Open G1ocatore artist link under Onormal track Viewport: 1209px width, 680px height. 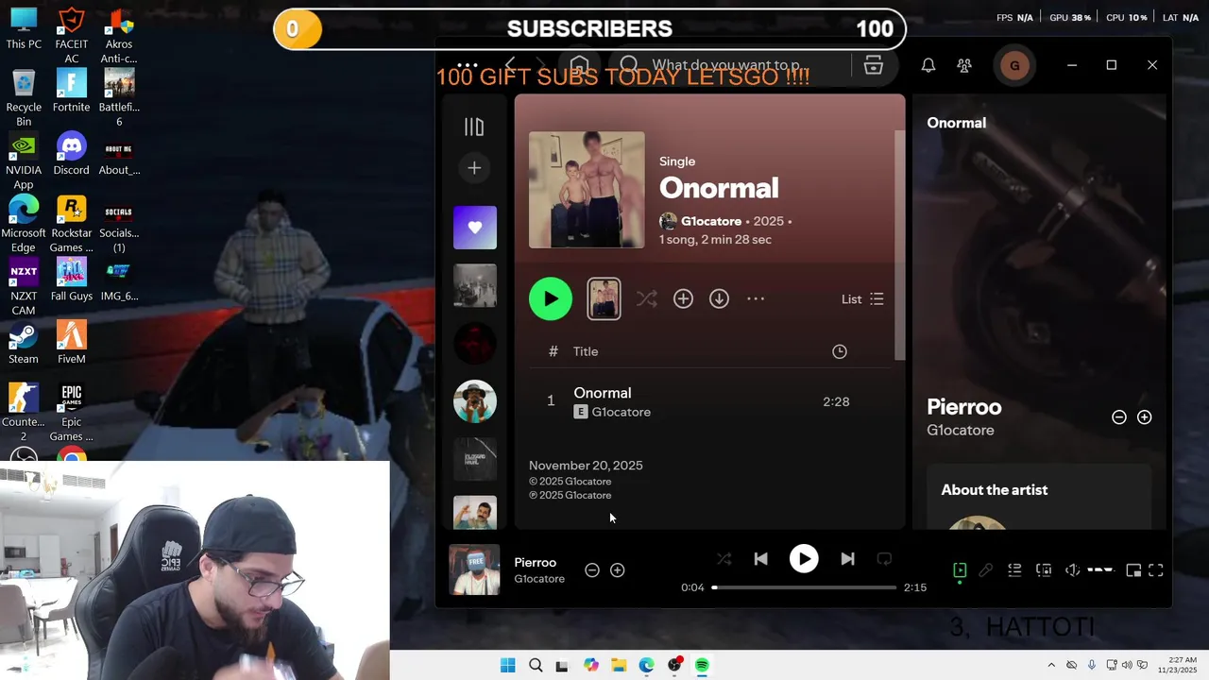click(622, 413)
